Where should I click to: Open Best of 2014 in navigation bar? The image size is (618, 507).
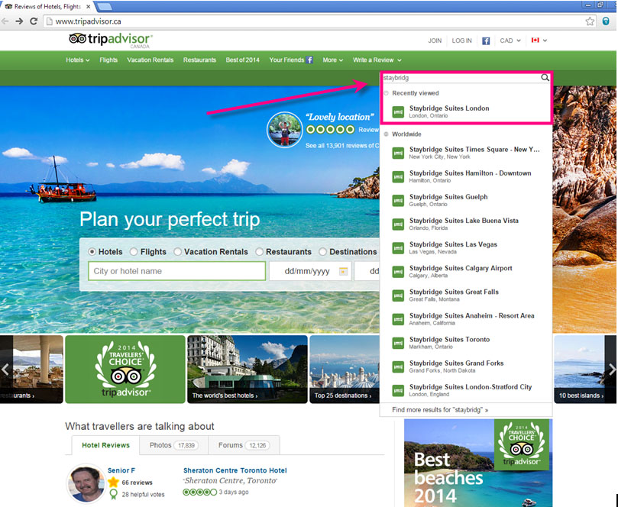coord(242,60)
